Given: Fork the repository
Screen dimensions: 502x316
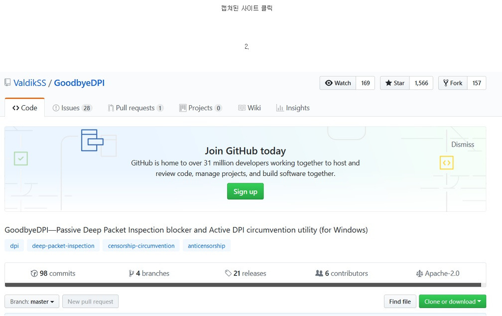Looking at the screenshot, I should coord(452,83).
